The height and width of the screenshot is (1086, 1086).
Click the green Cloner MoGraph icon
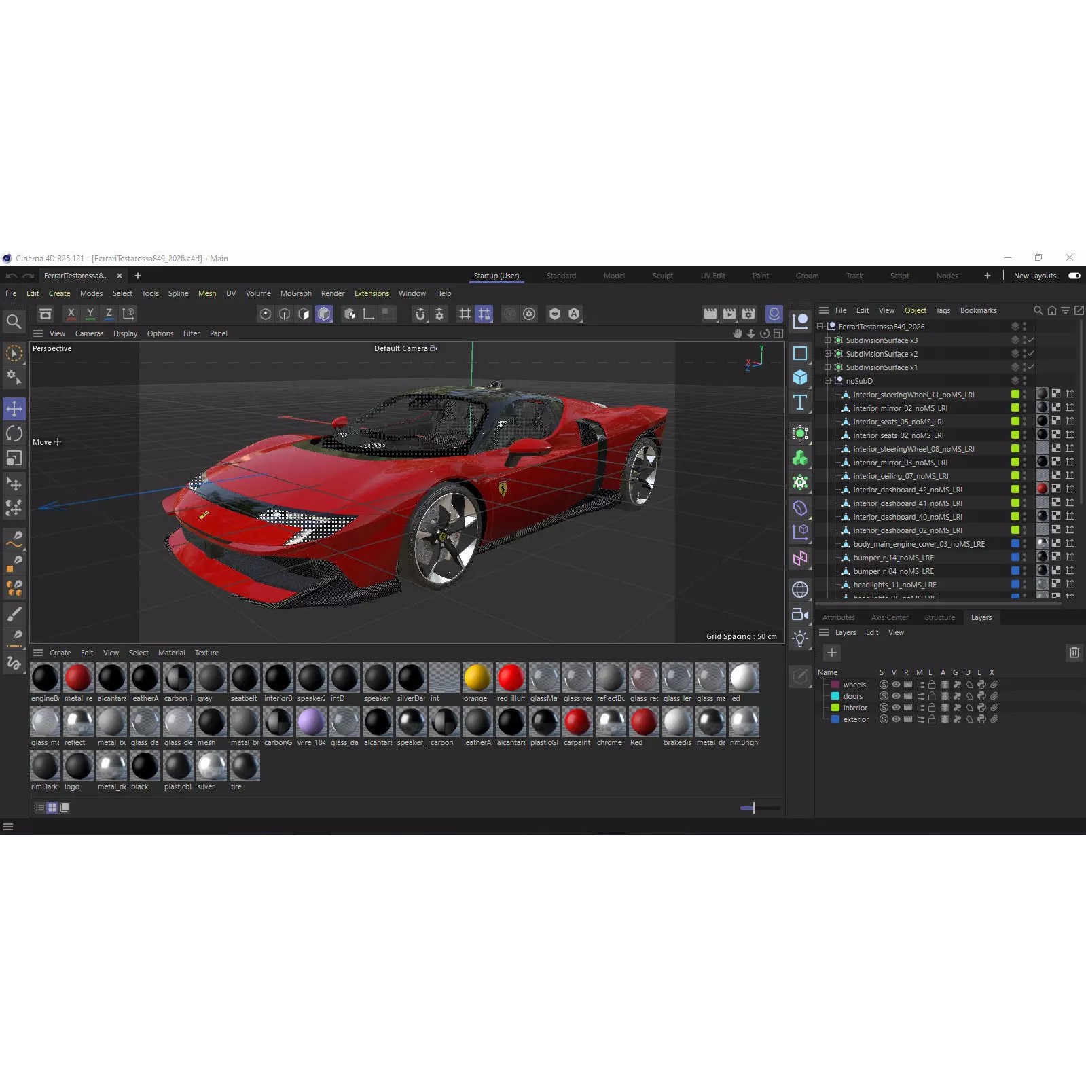[800, 458]
